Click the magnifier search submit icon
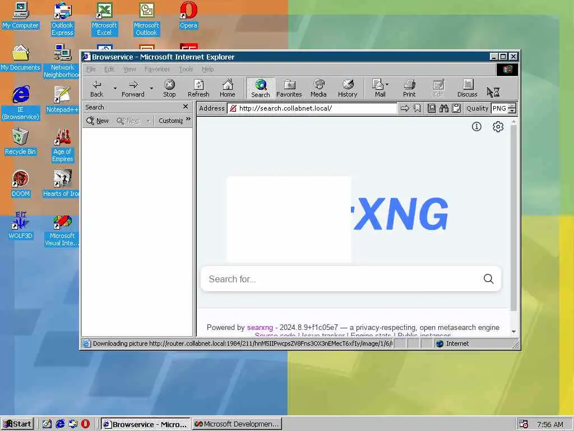574x431 pixels. (x=488, y=279)
